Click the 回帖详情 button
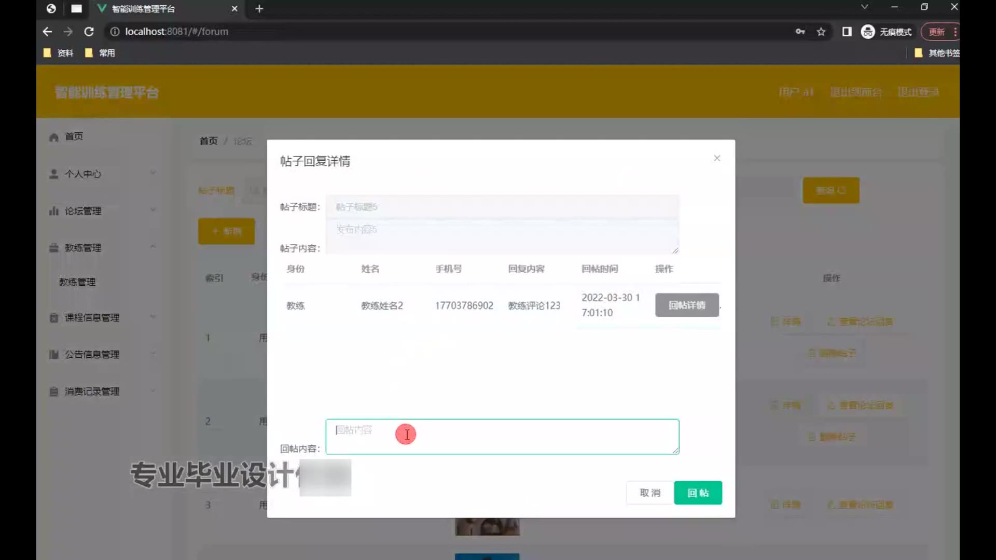Screen dimensions: 996x560 coord(686,305)
